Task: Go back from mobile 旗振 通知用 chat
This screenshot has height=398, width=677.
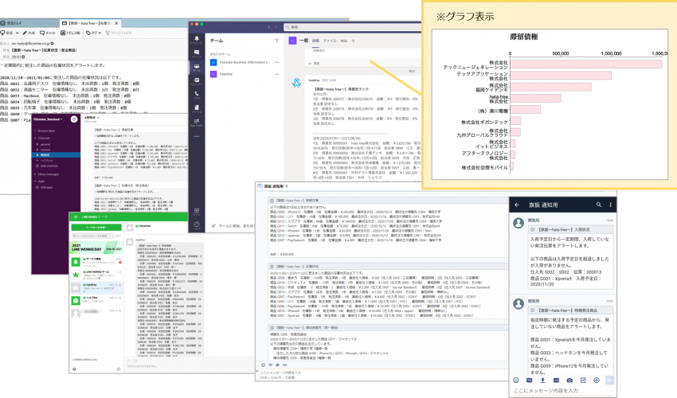Action: (x=517, y=205)
